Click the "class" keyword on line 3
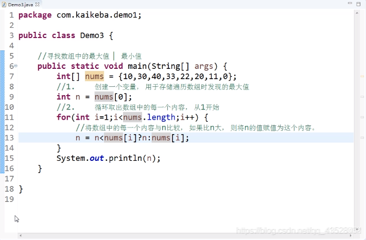 click(x=63, y=35)
